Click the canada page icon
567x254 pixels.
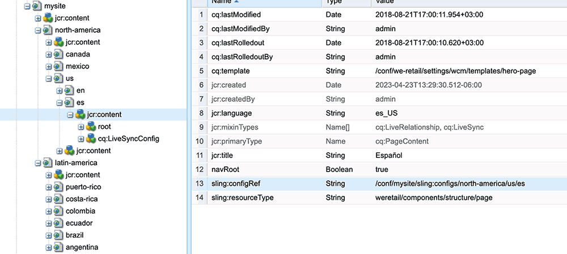(x=58, y=54)
